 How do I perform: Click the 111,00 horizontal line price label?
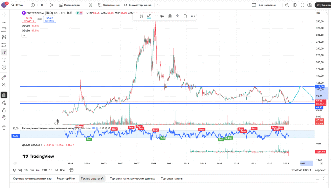(319, 86)
